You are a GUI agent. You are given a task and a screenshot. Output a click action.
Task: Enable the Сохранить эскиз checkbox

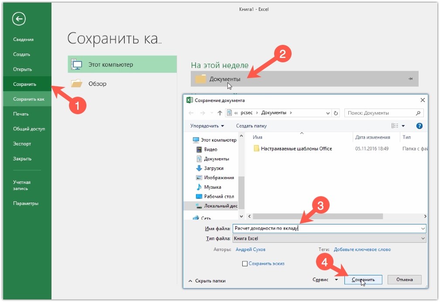[x=245, y=264]
